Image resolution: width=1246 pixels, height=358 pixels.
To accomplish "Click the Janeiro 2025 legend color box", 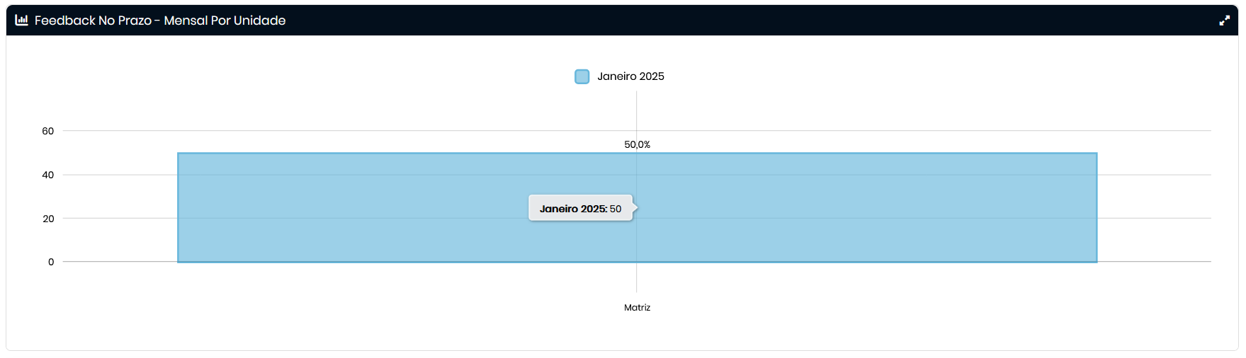I will (582, 76).
